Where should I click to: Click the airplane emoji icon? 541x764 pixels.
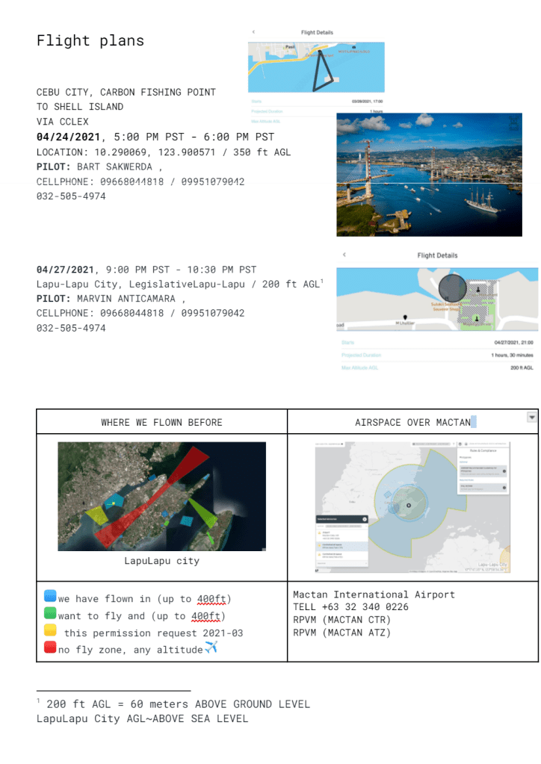point(211,648)
